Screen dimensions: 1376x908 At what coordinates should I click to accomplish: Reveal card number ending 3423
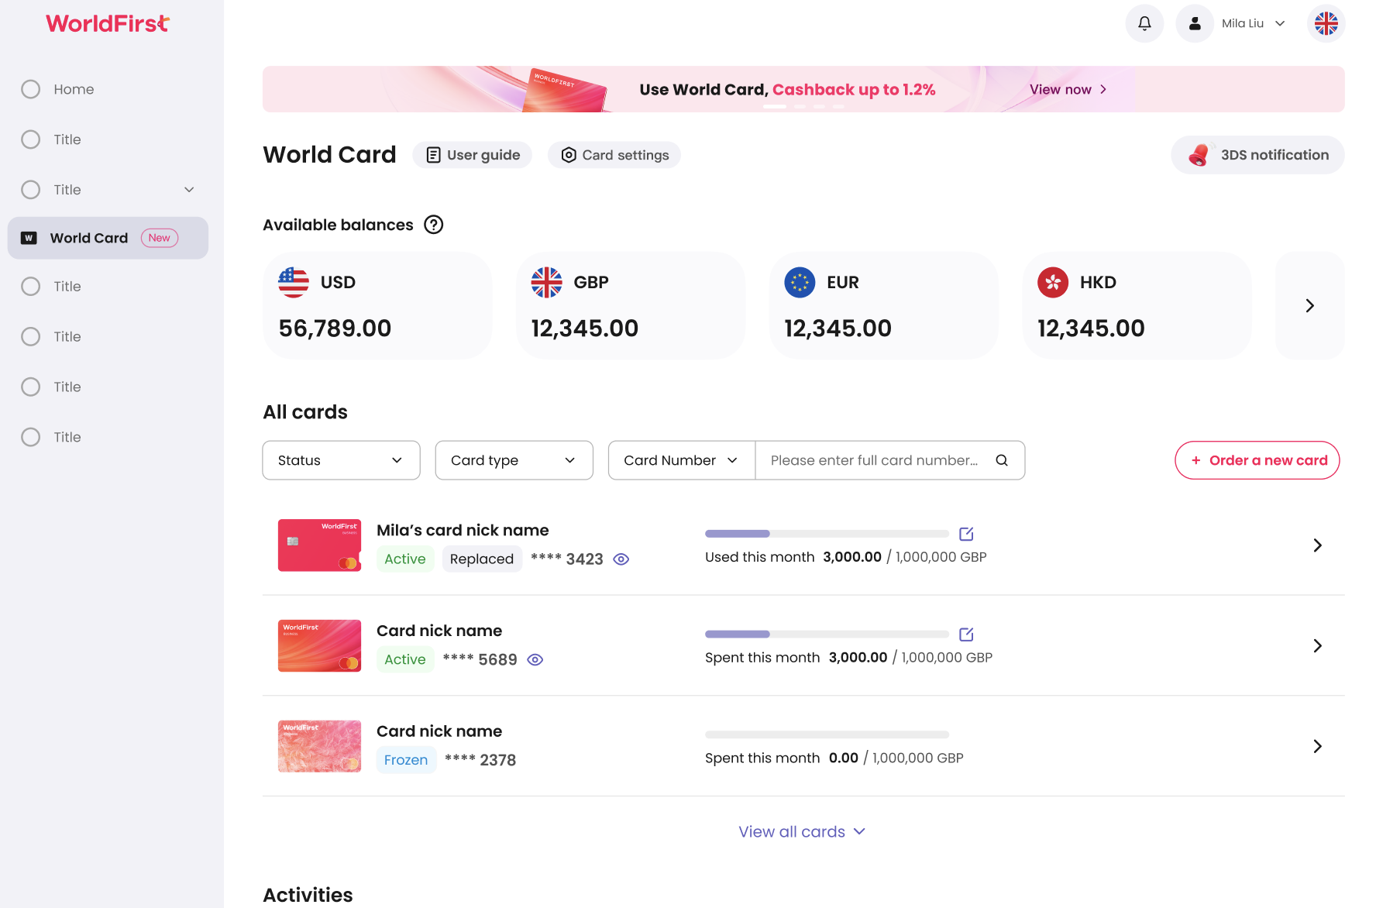(x=621, y=559)
